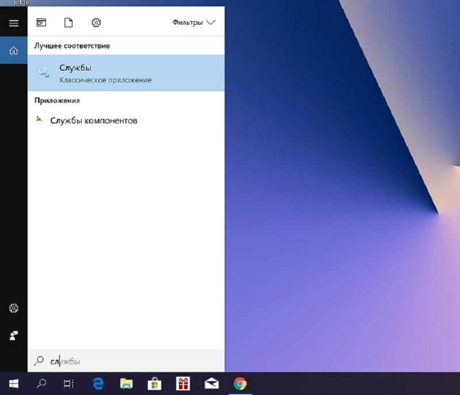Open Task View on taskbar
This screenshot has height=395, width=460.
tap(68, 384)
